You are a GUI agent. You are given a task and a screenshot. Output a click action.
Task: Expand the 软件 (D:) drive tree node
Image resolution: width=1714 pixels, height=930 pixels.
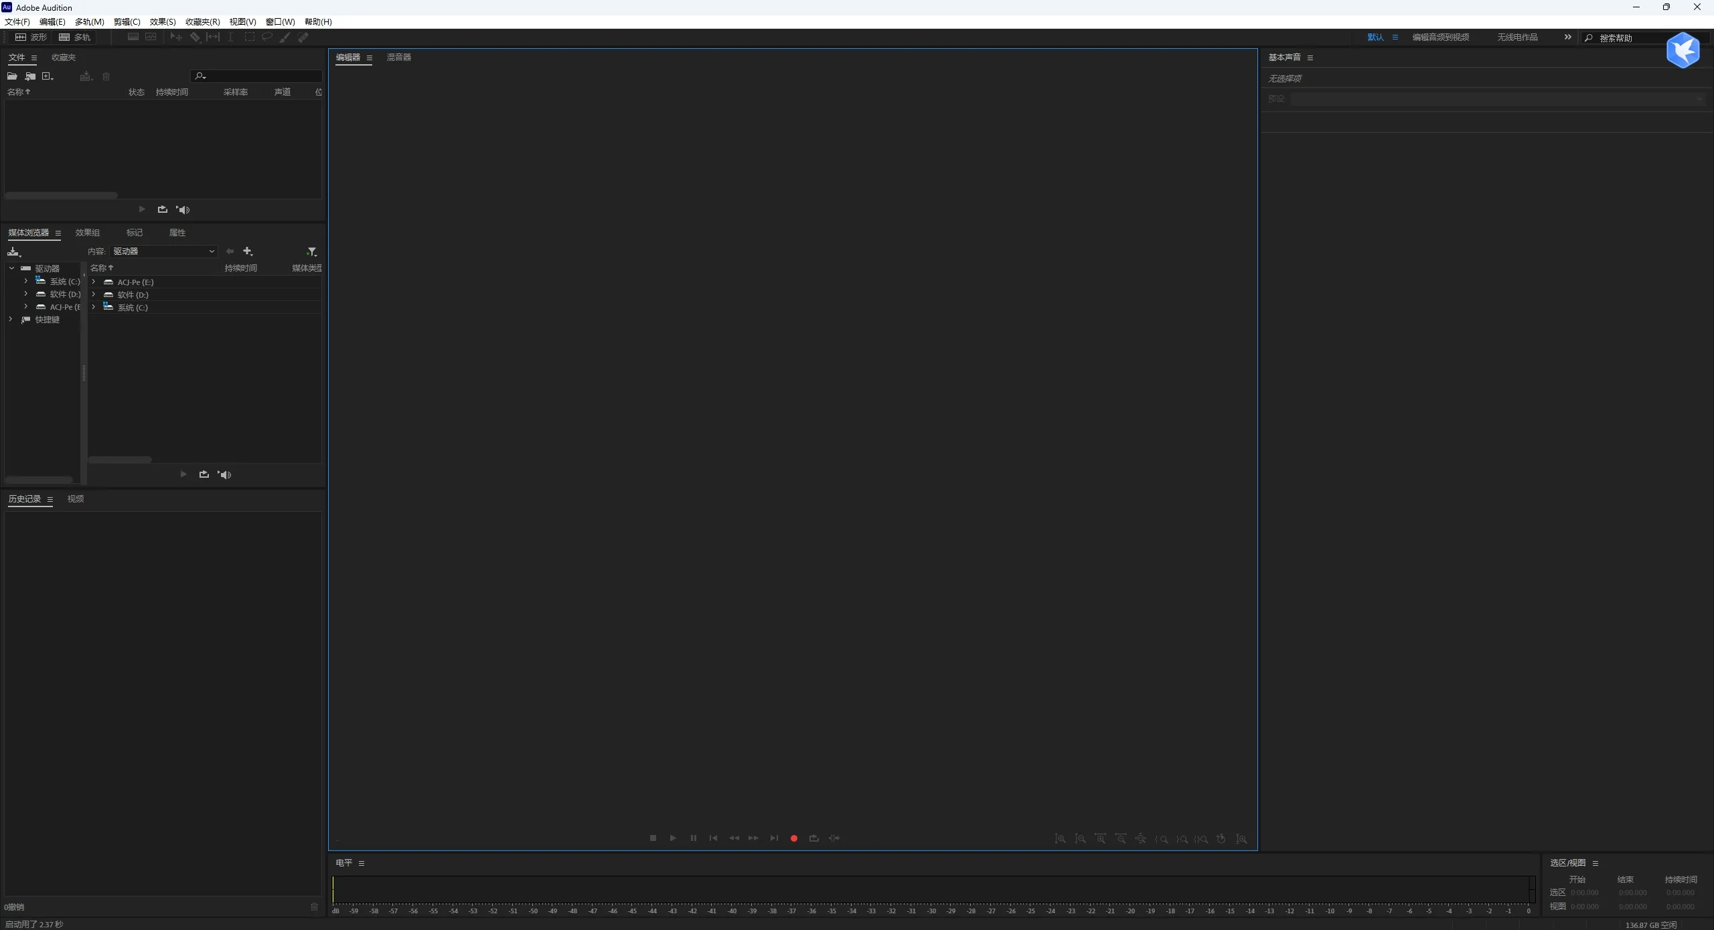(x=26, y=294)
